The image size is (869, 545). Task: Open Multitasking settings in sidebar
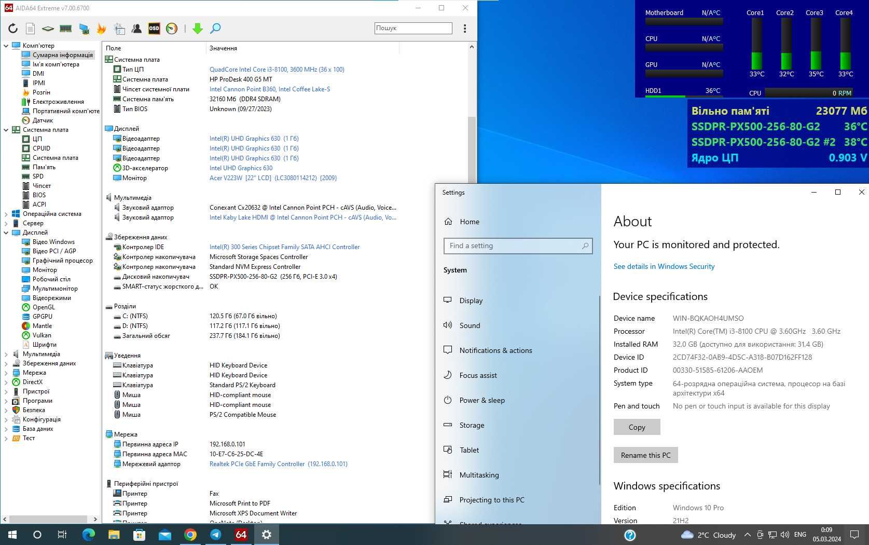479,475
